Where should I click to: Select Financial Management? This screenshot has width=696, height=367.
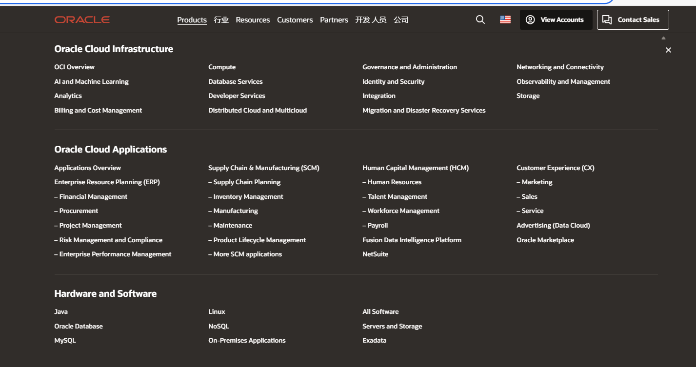pyautogui.click(x=91, y=197)
